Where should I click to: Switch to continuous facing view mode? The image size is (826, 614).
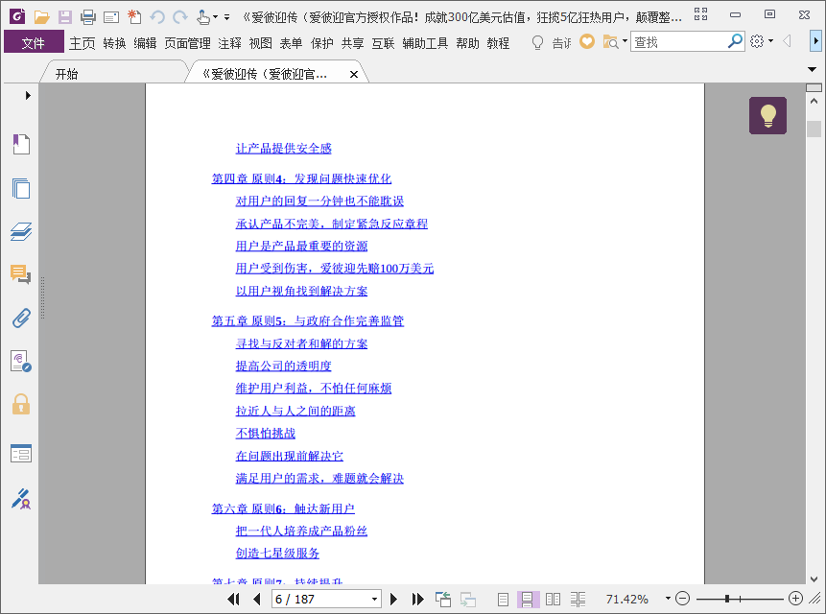point(578,599)
